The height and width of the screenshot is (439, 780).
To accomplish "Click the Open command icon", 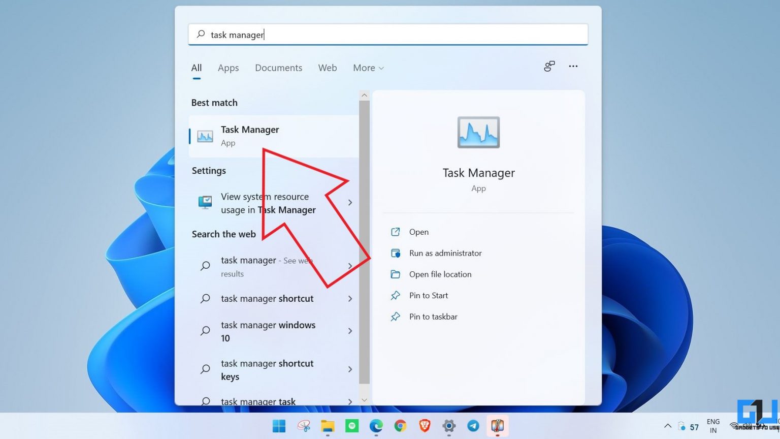I will [396, 232].
